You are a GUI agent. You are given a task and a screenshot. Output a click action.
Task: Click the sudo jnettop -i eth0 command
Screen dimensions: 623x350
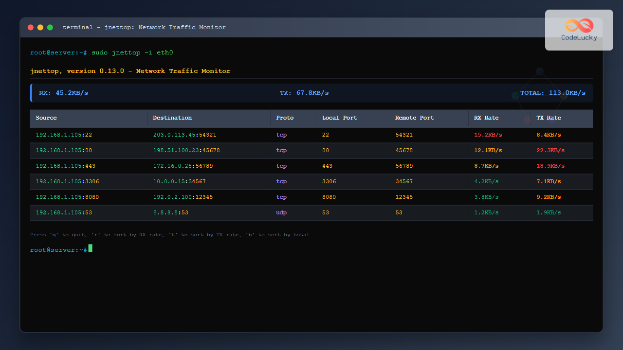point(132,52)
